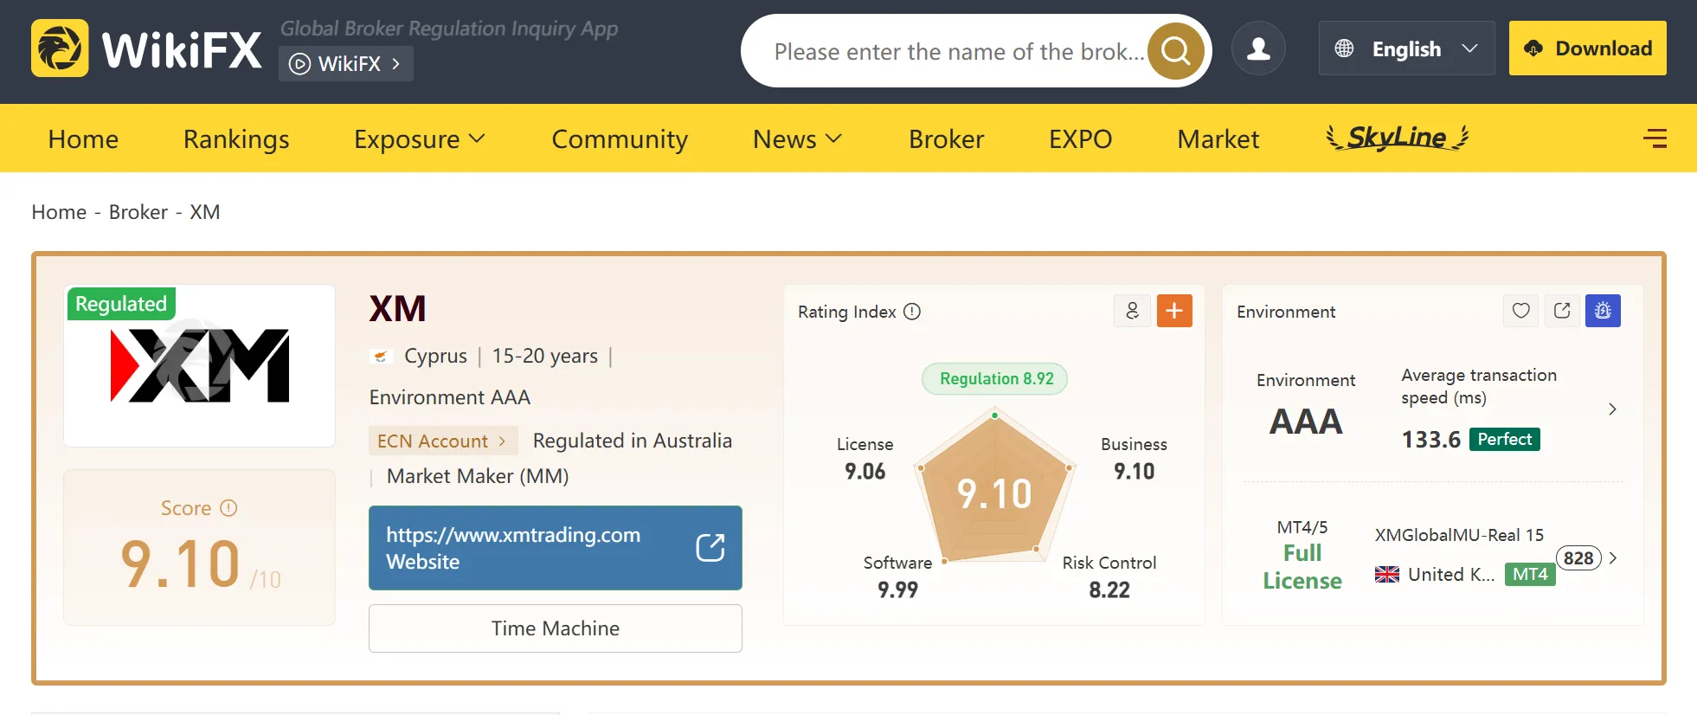1697x715 pixels.
Task: Open the hamburger menu icon
Action: click(1655, 138)
